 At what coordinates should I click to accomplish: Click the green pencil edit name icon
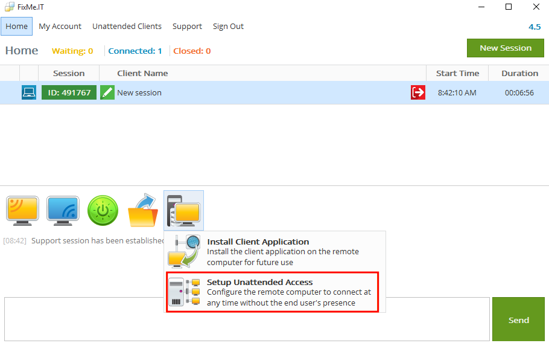[x=107, y=92]
